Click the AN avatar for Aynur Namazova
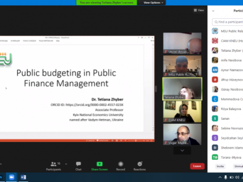This screenshot has height=182, width=243. [x=215, y=70]
